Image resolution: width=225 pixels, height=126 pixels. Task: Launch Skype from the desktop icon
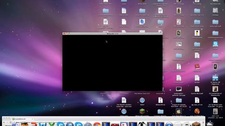215,44
